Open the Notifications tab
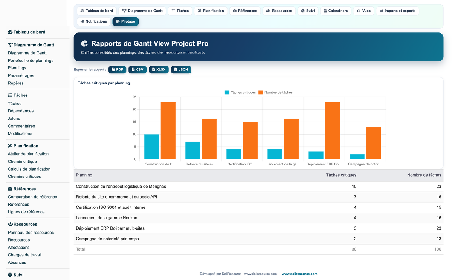The image size is (452, 280). [94, 21]
